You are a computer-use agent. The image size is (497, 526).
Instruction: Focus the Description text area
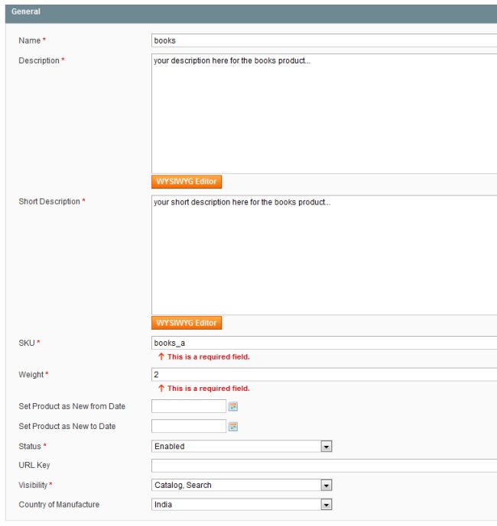click(x=324, y=114)
